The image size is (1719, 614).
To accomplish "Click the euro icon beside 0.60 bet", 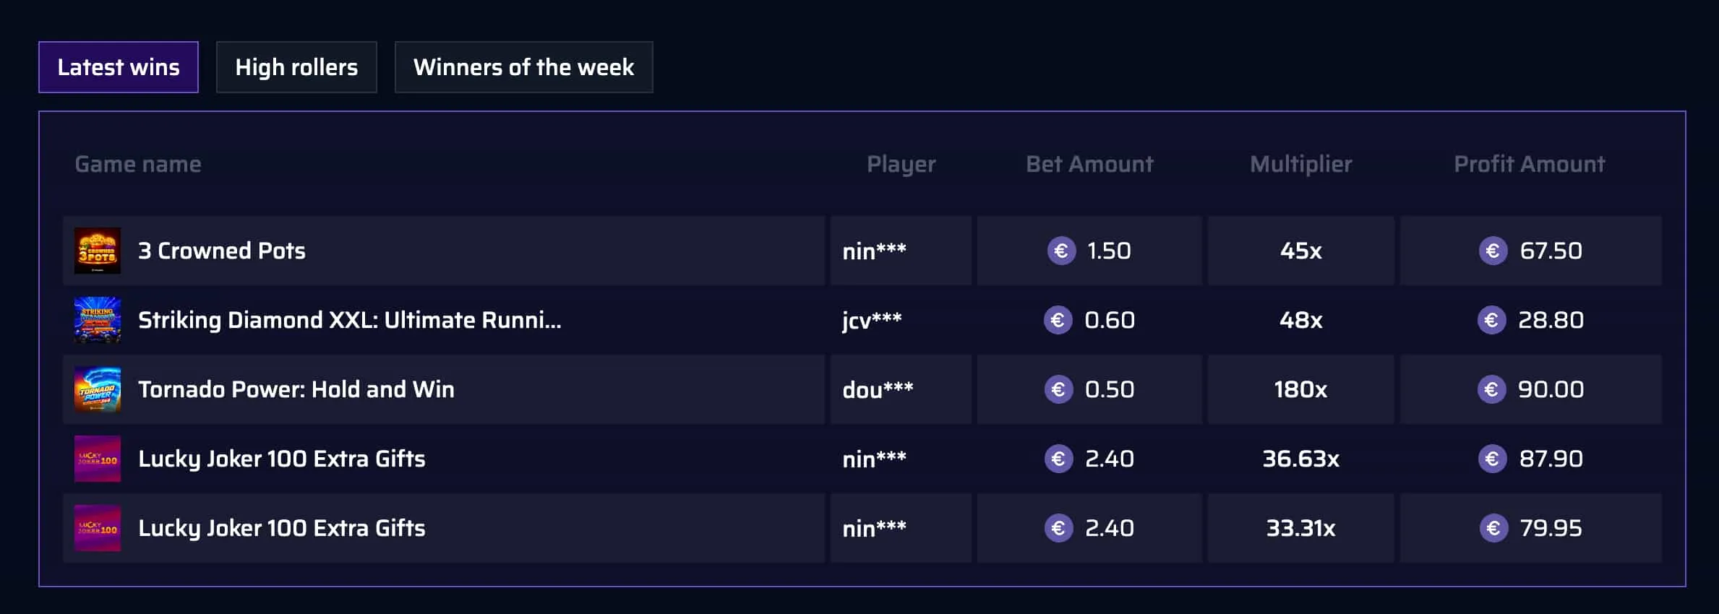I will (1058, 320).
